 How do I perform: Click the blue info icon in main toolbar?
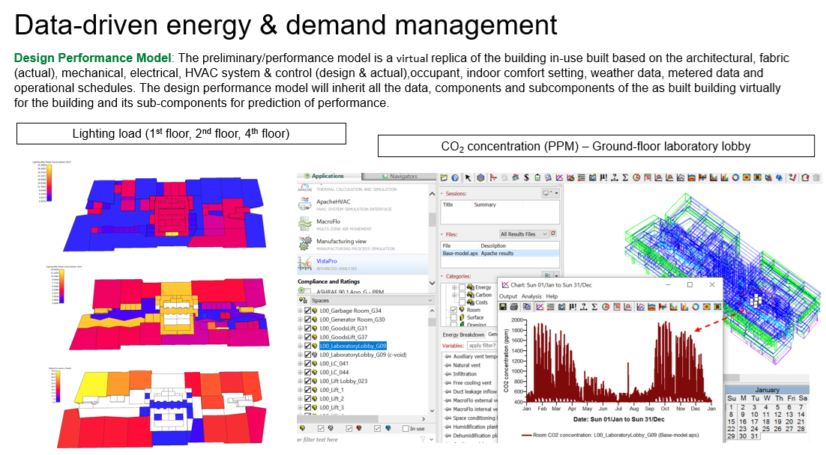point(455,178)
